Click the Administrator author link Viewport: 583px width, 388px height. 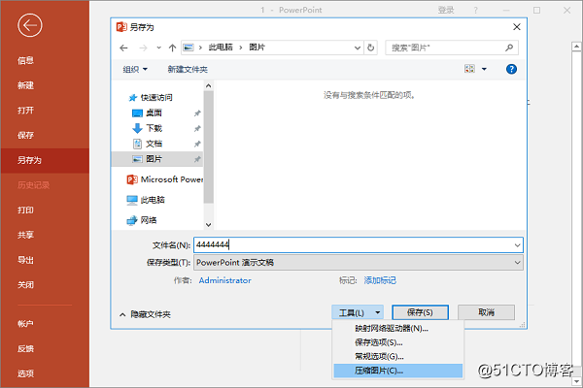tap(225, 280)
